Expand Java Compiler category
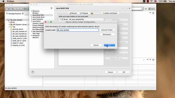 click(32, 19)
